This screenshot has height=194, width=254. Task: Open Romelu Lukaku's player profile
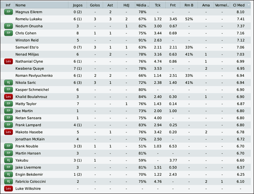click(29, 19)
